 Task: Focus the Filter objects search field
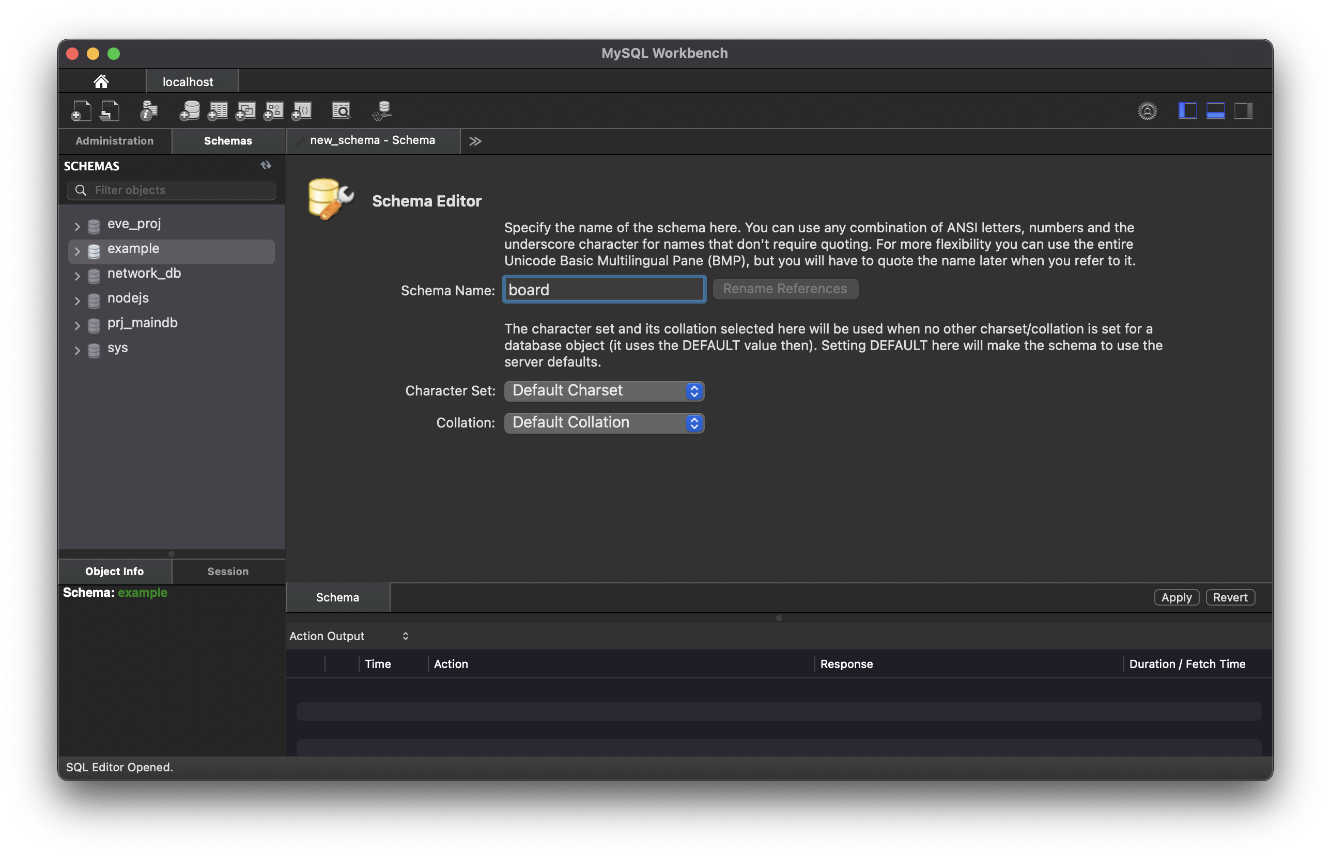(172, 191)
